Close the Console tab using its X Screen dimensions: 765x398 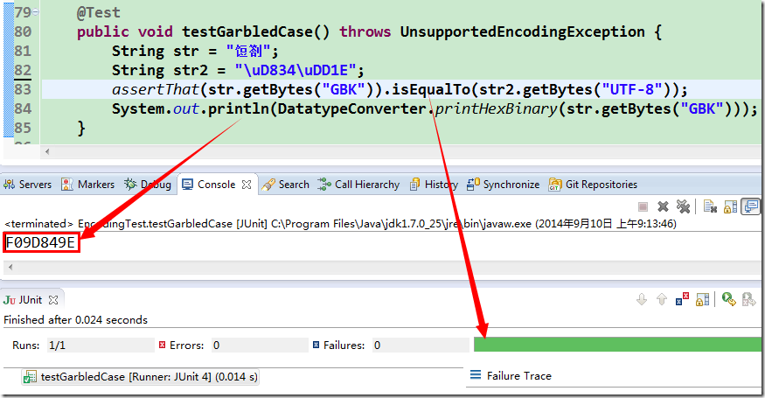pyautogui.click(x=247, y=185)
